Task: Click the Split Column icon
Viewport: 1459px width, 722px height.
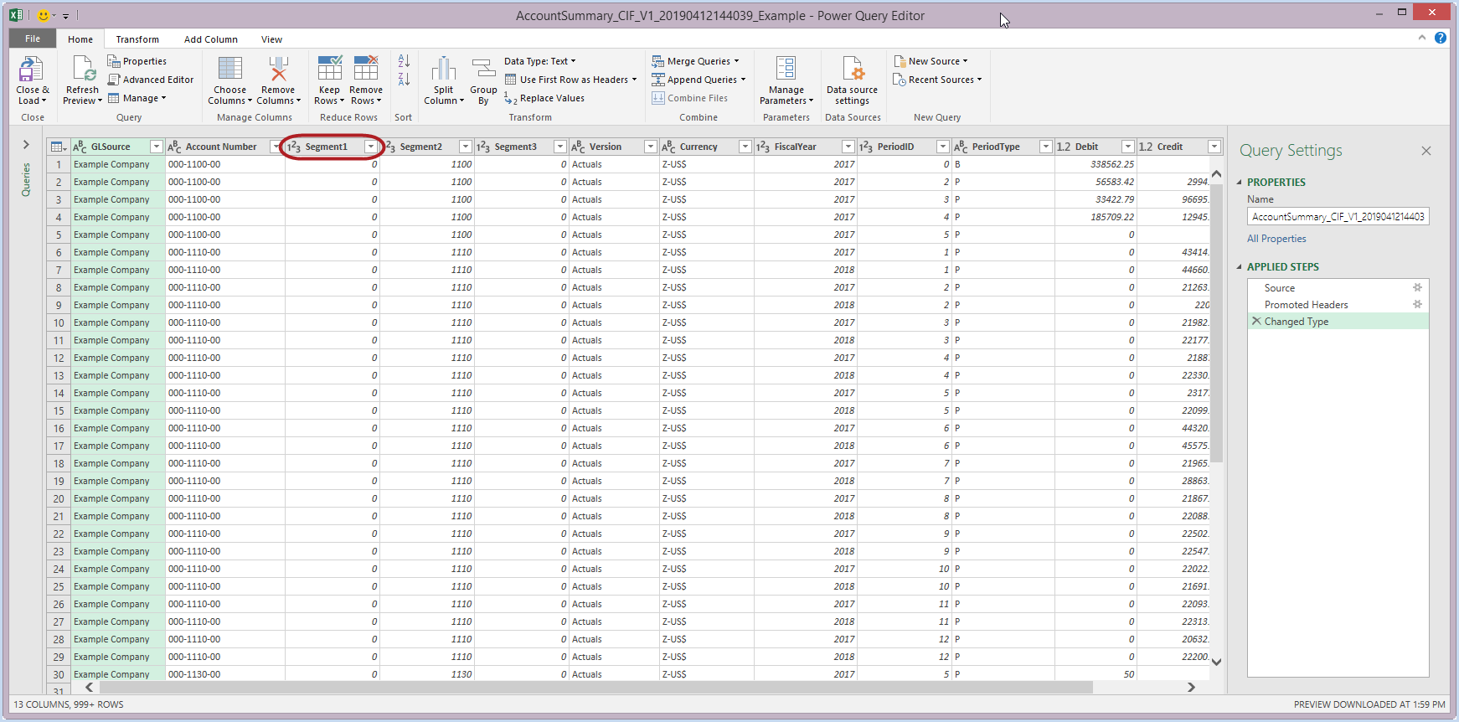Action: pos(443,69)
